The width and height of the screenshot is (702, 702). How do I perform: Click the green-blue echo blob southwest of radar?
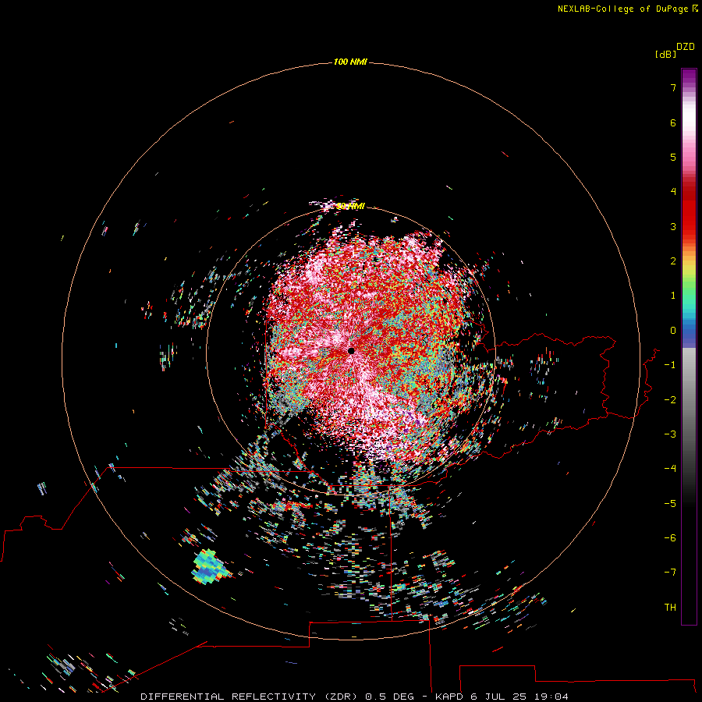coord(210,567)
